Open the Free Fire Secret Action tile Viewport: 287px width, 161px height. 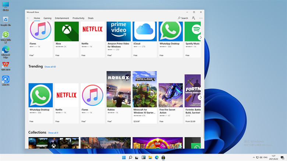[x=171, y=103]
